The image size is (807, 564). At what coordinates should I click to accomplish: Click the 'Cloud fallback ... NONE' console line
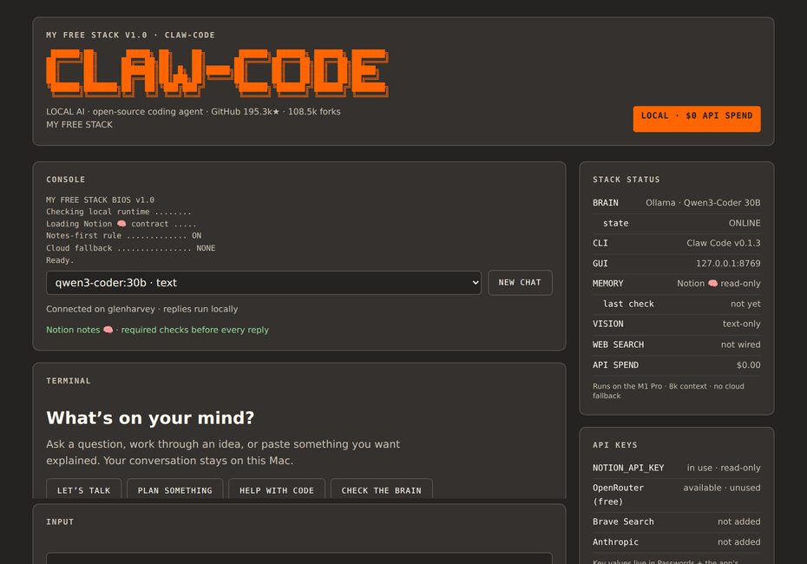[x=131, y=248]
